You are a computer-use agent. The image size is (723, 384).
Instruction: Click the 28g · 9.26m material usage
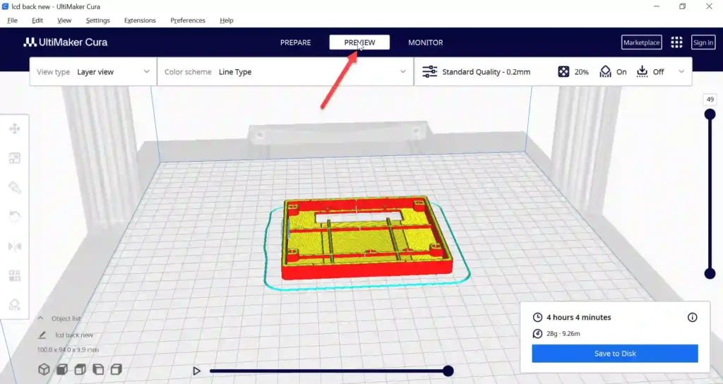563,334
